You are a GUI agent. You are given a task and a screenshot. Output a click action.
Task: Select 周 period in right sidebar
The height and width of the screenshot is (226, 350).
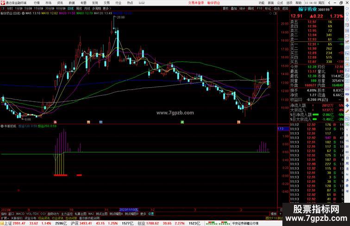coord(347,163)
